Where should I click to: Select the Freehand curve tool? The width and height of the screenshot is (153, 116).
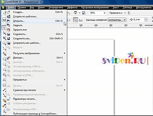pyautogui.click(x=4, y=48)
